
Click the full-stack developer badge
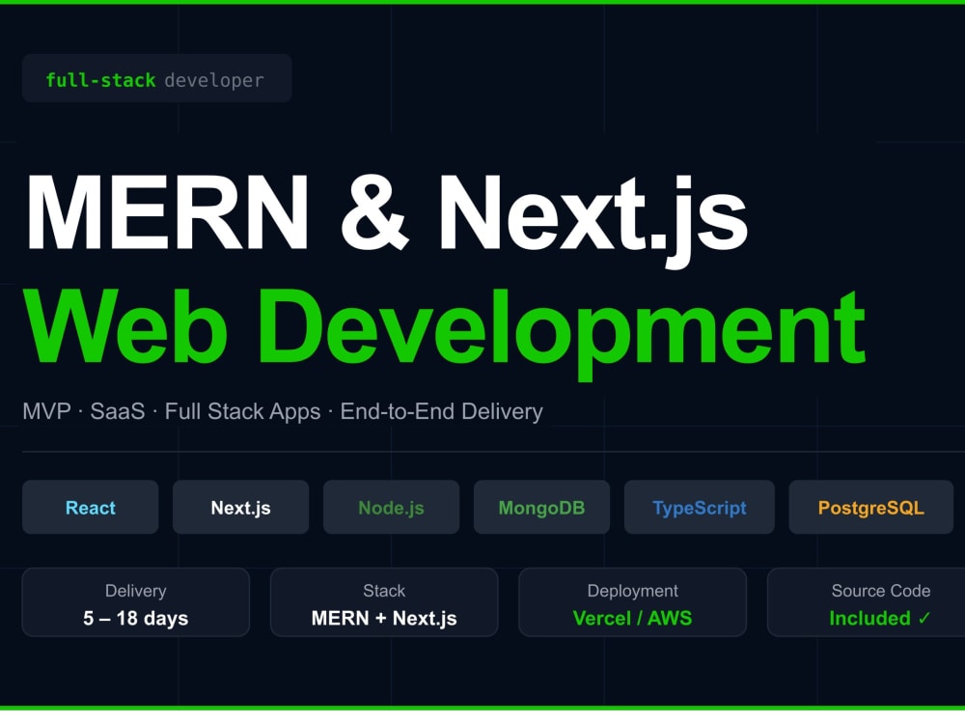[157, 79]
